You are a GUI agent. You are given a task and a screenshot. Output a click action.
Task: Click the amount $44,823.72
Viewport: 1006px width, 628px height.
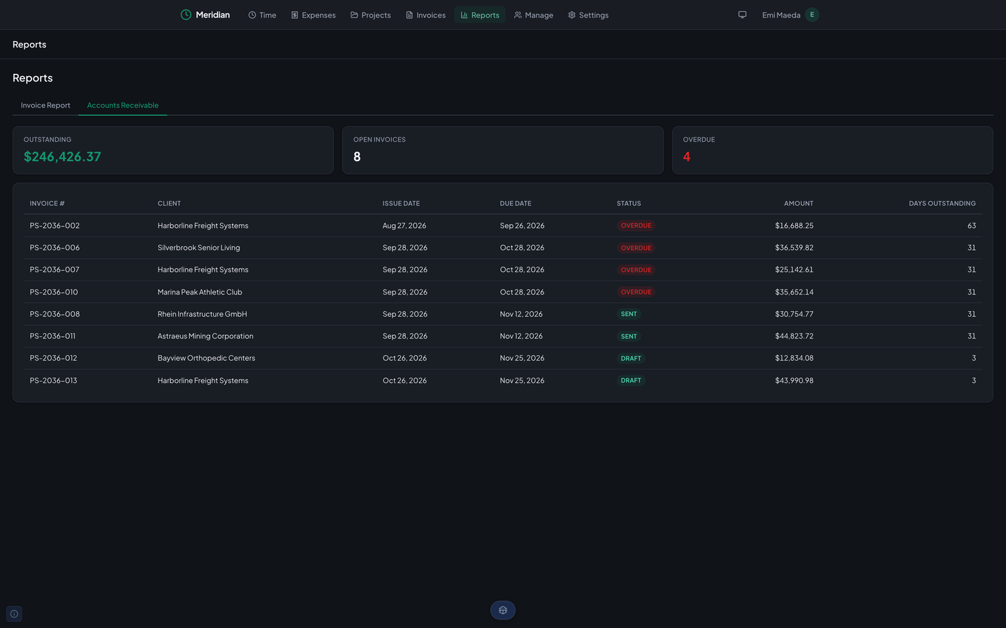(794, 336)
